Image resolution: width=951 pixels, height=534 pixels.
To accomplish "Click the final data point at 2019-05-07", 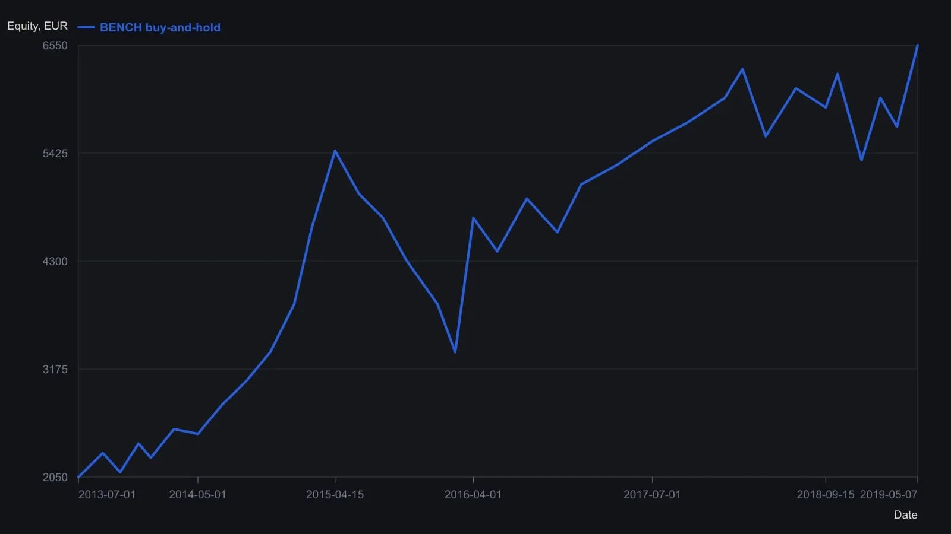I will point(918,45).
